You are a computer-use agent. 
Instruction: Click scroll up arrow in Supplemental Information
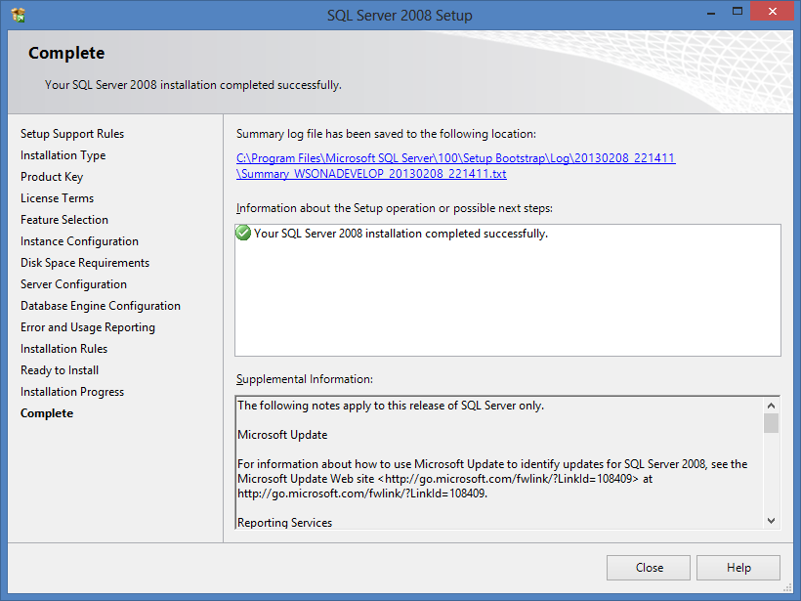pyautogui.click(x=771, y=406)
